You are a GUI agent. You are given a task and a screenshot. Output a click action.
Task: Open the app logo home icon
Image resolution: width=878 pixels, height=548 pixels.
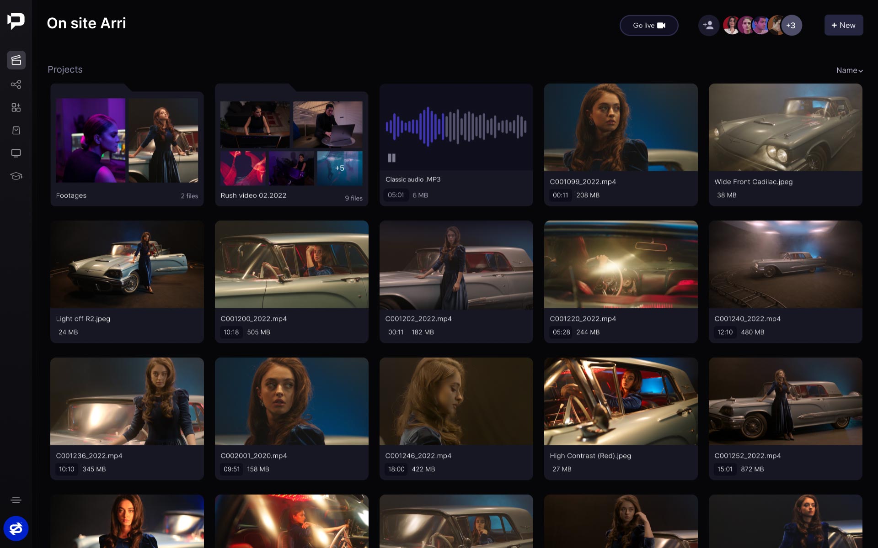16,21
